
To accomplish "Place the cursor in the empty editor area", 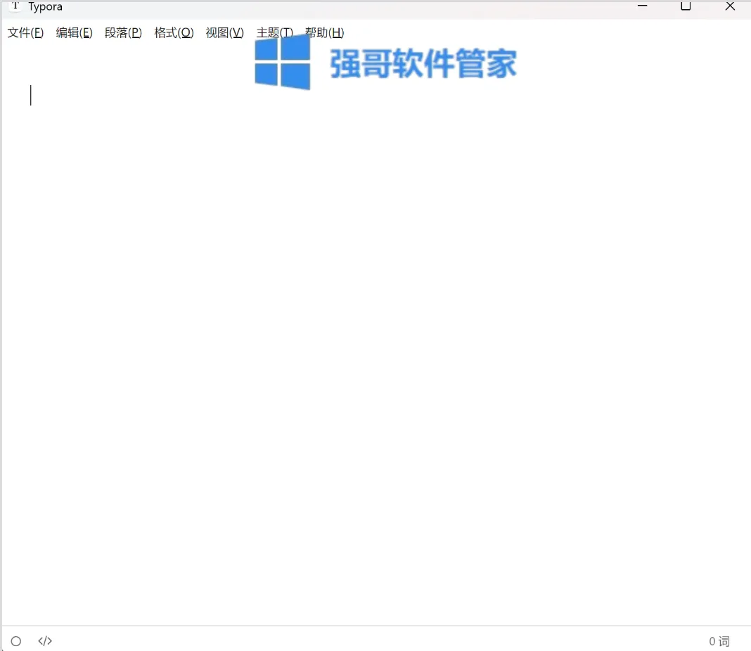I will tap(375, 335).
